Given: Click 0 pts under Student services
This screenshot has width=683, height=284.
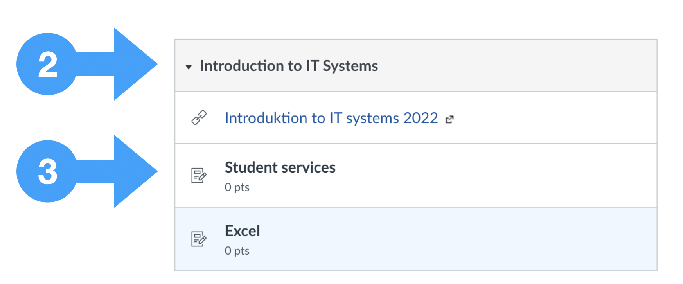Looking at the screenshot, I should point(237,187).
